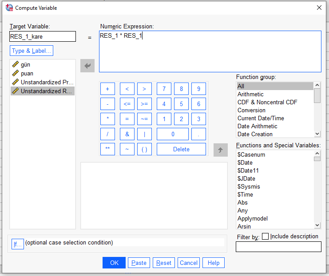The height and width of the screenshot is (276, 329).
Task: Enable the Include description checkbox
Action: coord(266,237)
